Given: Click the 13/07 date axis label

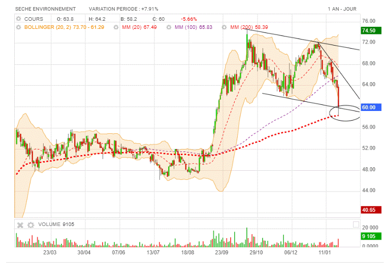Looking at the screenshot, I should click(153, 252).
